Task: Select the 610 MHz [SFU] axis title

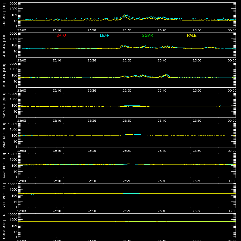Action: coord(4,75)
